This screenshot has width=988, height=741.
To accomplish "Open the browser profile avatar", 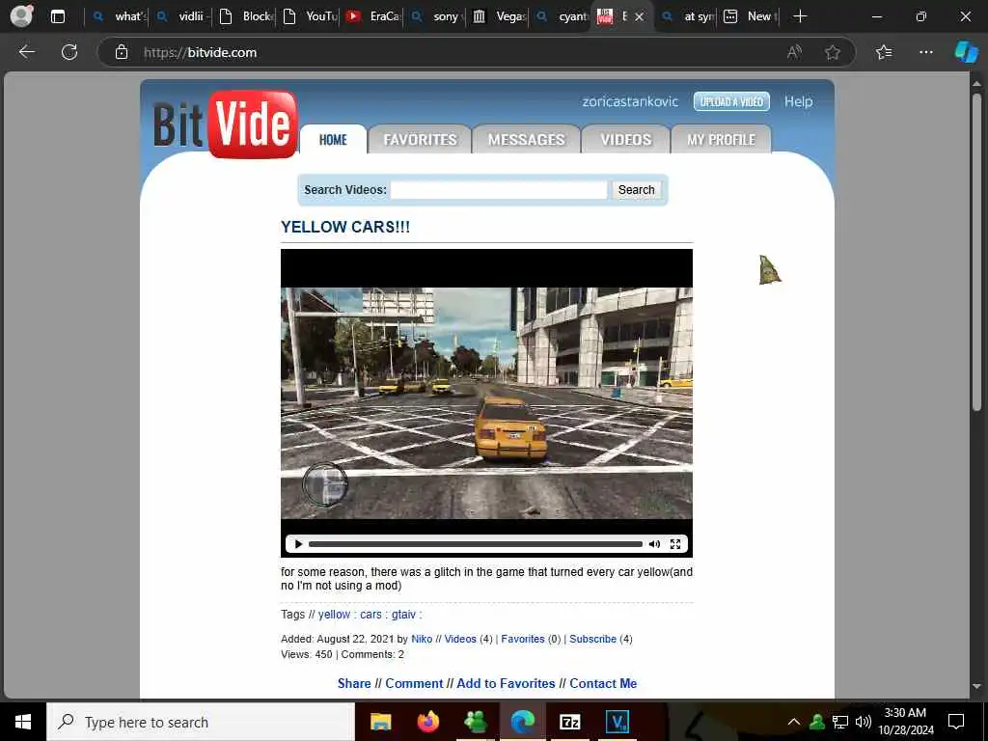I will click(x=21, y=16).
